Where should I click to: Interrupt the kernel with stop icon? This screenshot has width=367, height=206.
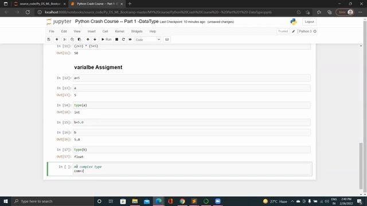tap(116, 39)
